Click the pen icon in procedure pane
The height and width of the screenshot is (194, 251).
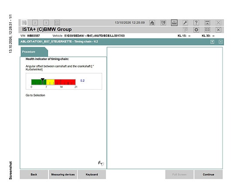(101, 163)
